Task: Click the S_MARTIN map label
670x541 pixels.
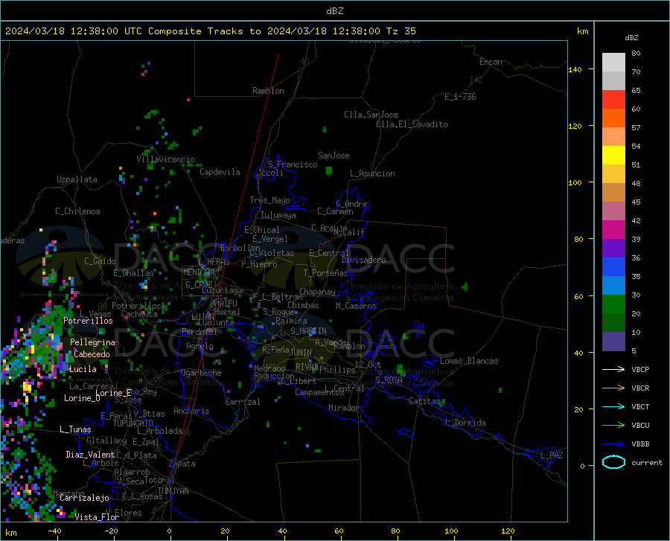Action: [x=308, y=331]
